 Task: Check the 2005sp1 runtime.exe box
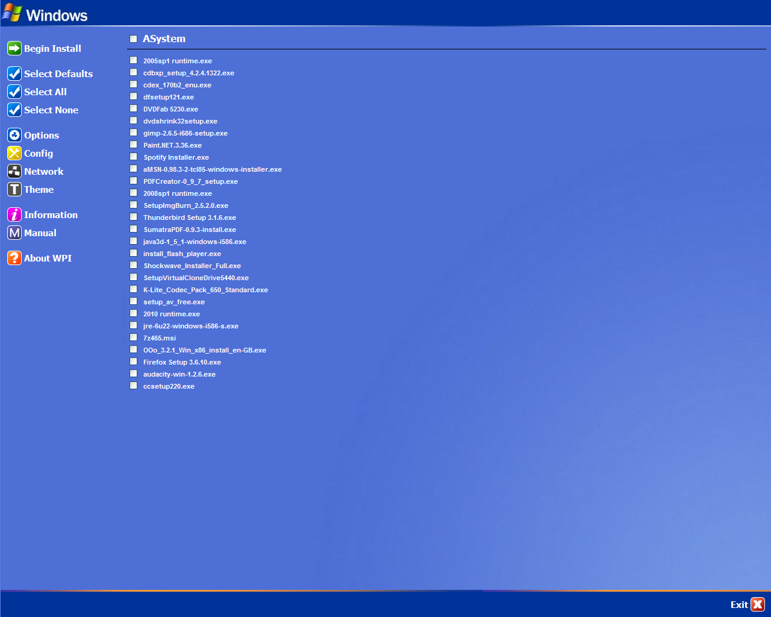tap(134, 60)
